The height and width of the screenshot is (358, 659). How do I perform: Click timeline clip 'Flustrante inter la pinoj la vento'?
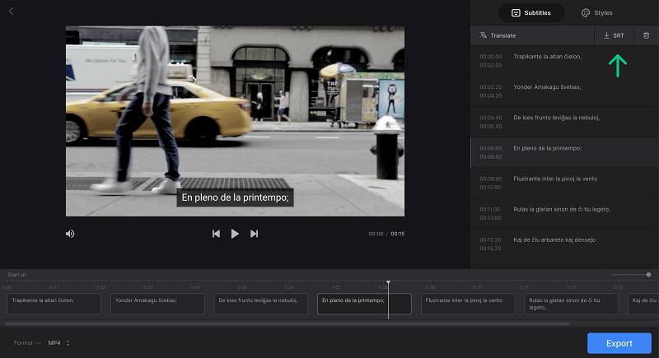click(x=468, y=304)
